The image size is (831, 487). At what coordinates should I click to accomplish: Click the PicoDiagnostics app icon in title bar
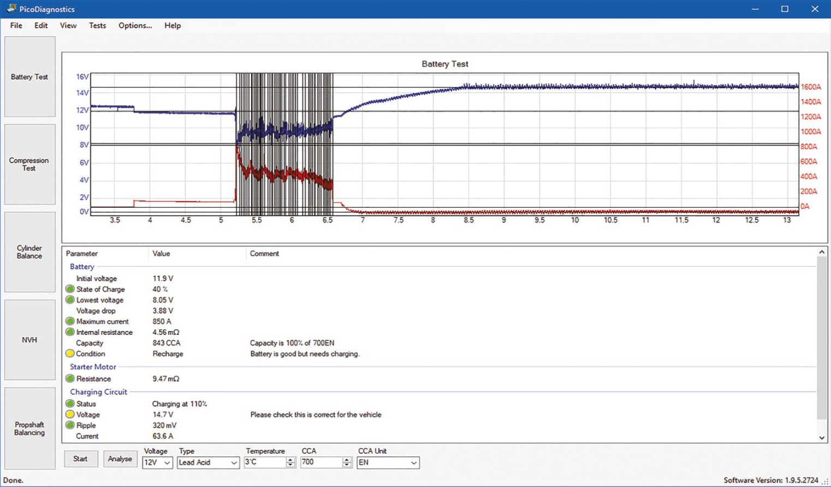(x=11, y=9)
